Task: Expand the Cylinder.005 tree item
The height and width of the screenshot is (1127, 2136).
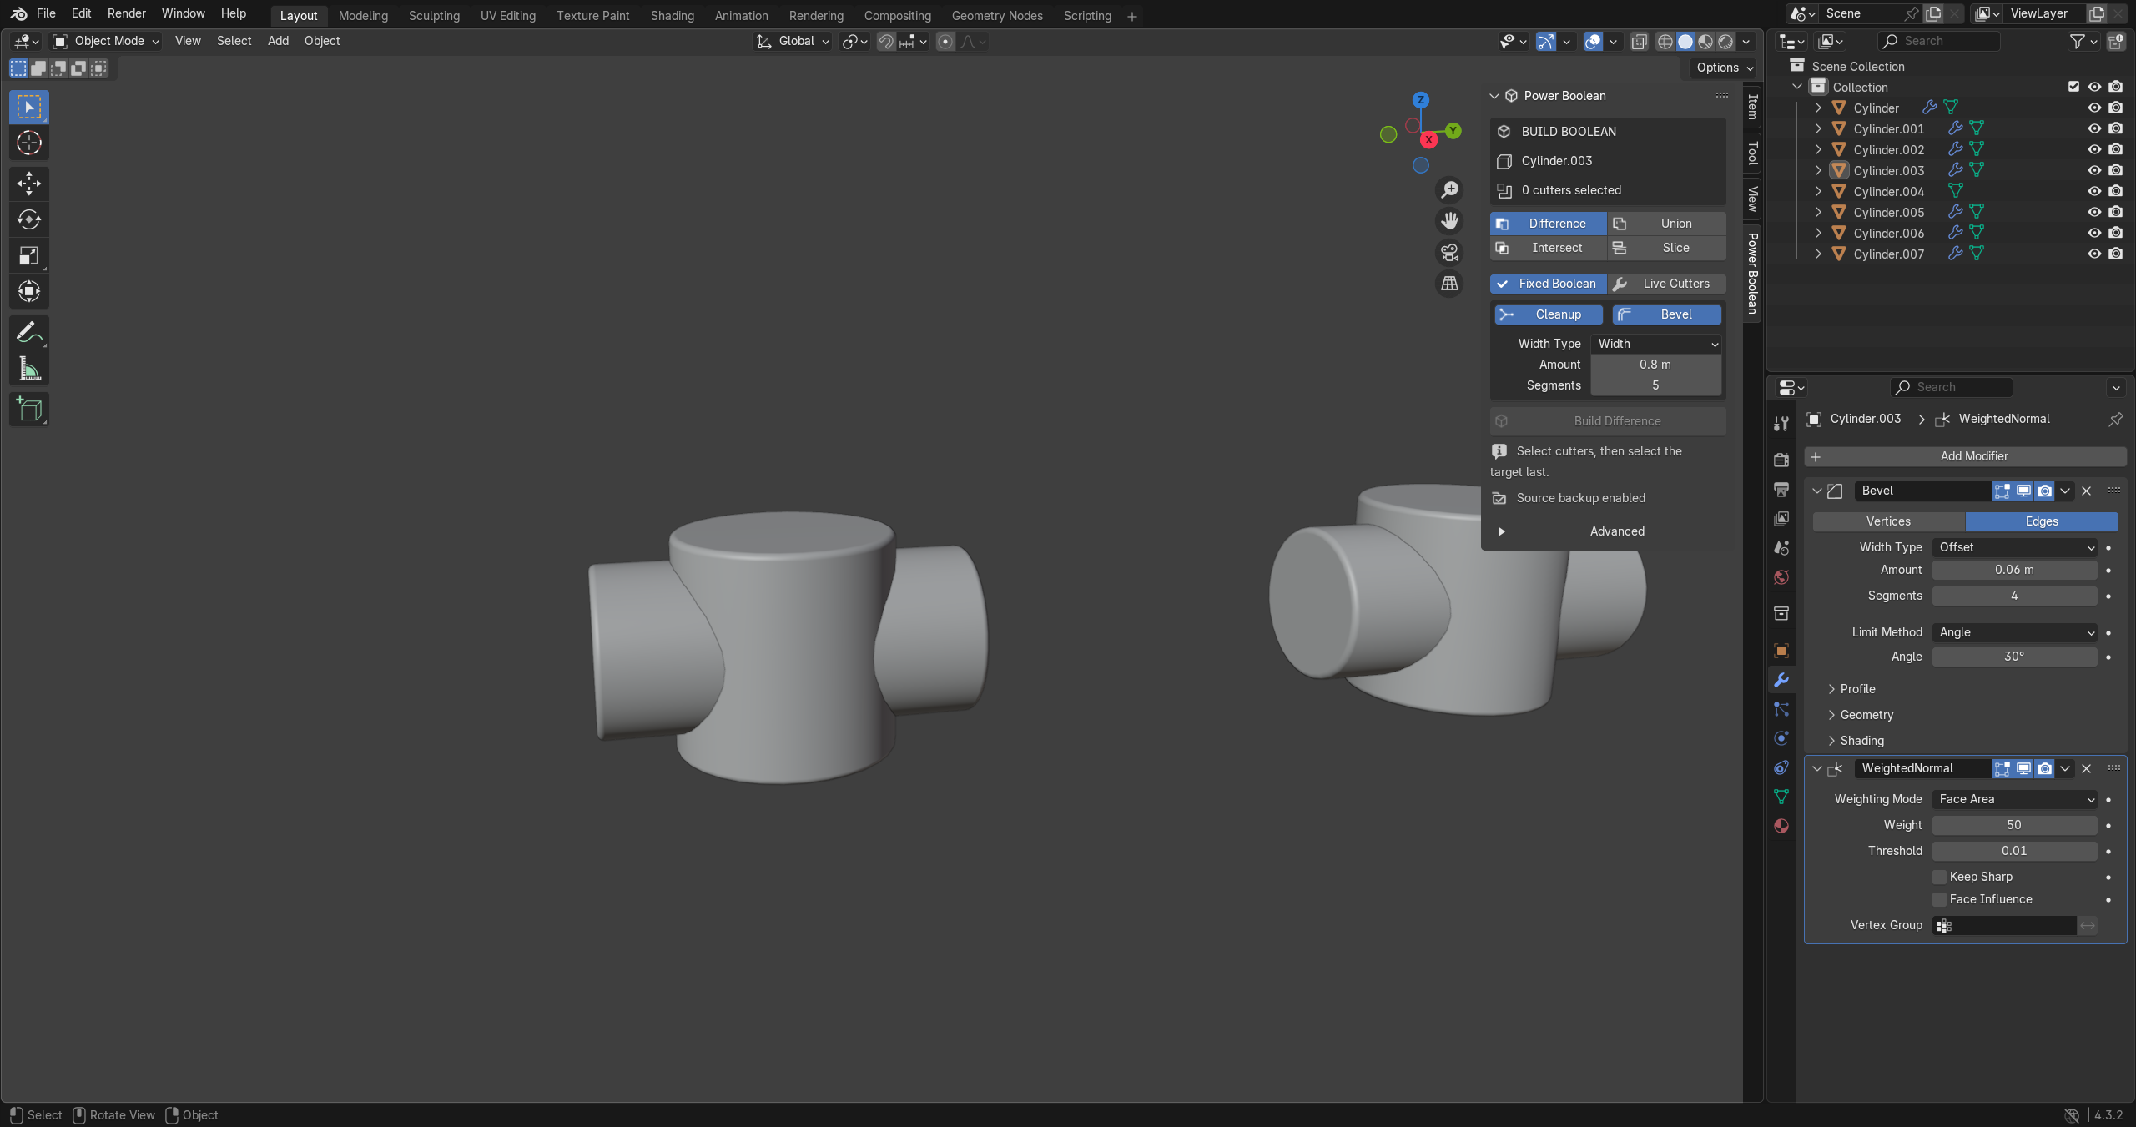Action: point(1818,212)
